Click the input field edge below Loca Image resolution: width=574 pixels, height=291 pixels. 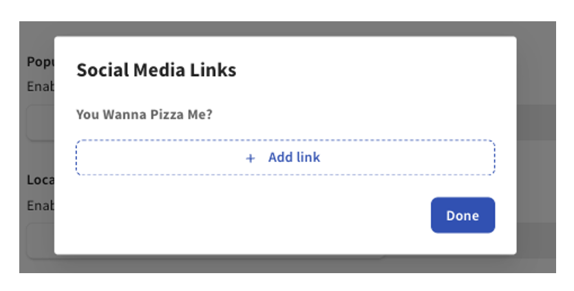(x=40, y=242)
